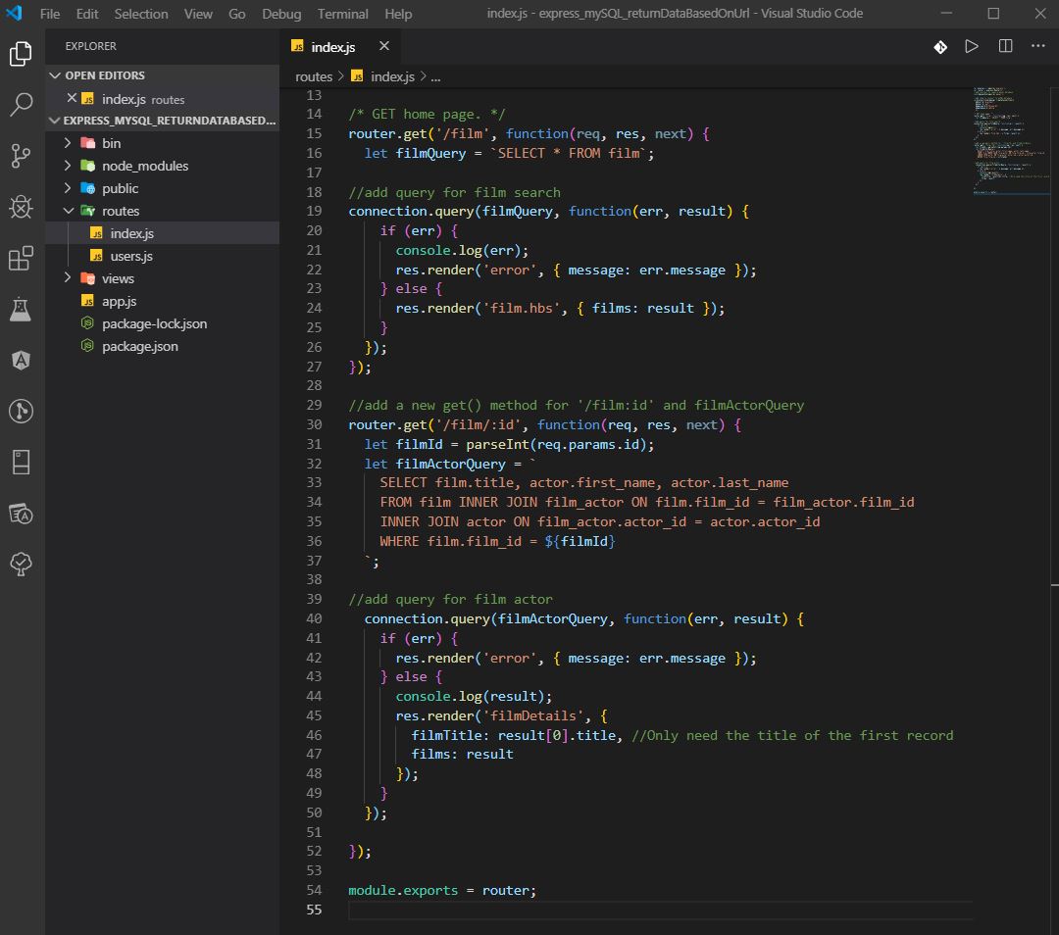Select the Angular extension icon
The height and width of the screenshot is (935, 1059).
pos(22,361)
